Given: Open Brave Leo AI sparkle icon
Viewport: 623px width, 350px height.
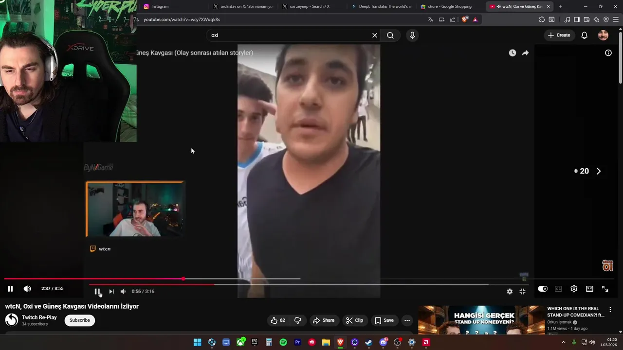Looking at the screenshot, I should point(596,19).
